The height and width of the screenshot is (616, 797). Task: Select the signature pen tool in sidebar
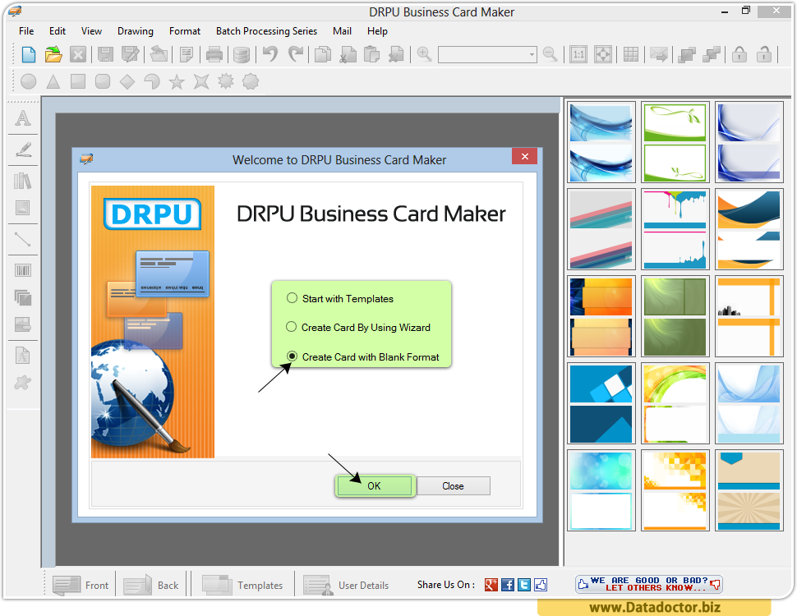click(x=23, y=149)
